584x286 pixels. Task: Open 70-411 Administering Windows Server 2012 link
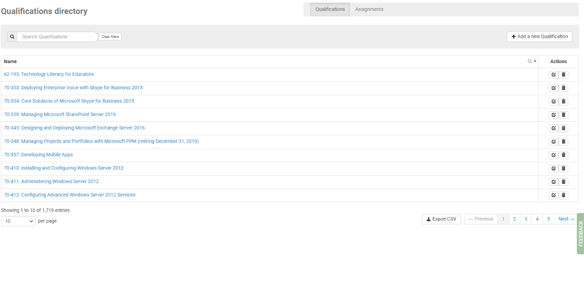click(51, 182)
